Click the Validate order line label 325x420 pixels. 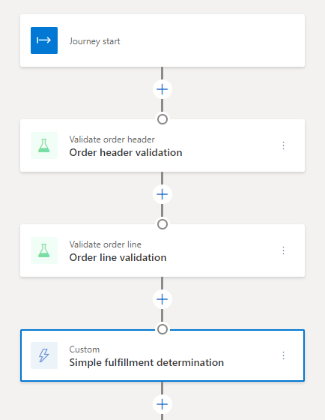click(x=105, y=244)
